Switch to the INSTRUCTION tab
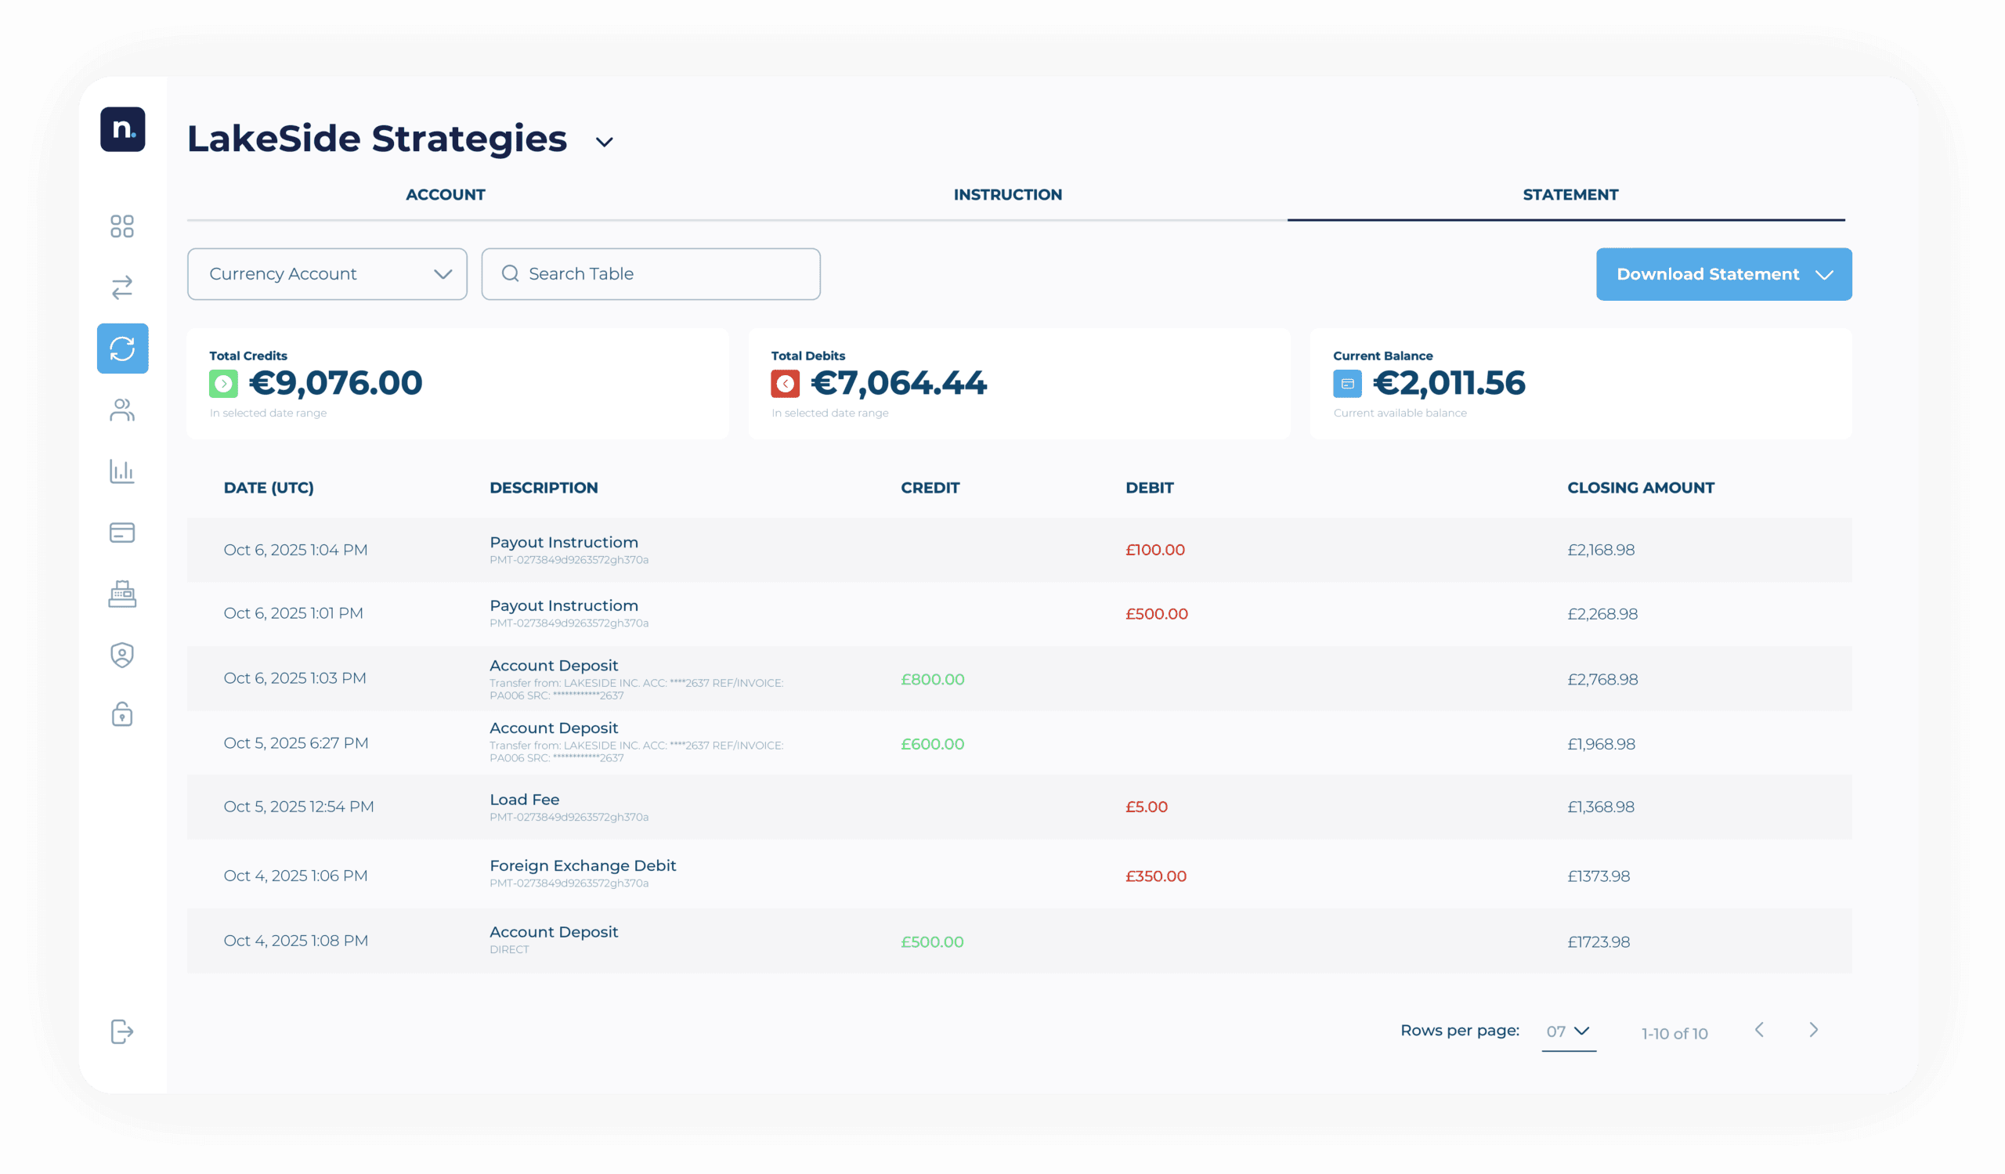This screenshot has width=2005, height=1174. (x=1007, y=195)
